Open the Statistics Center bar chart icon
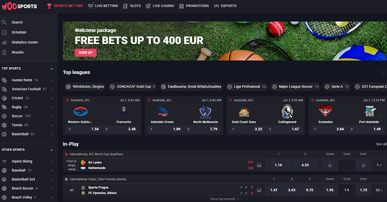The height and width of the screenshot is (202, 387). (4, 43)
